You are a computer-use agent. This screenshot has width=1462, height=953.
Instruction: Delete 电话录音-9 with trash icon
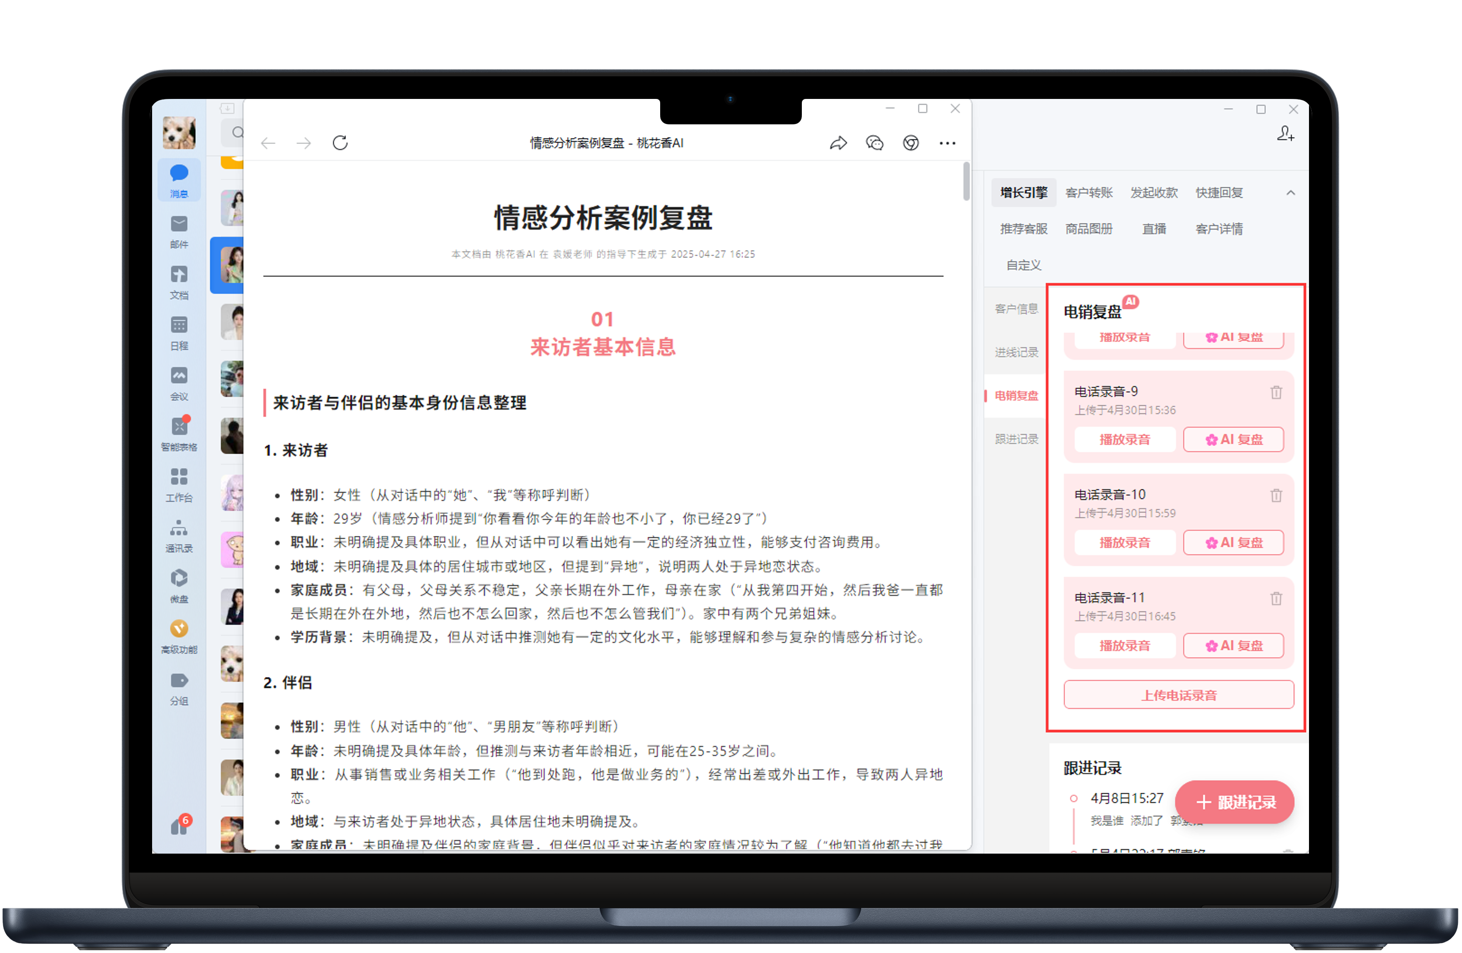point(1276,392)
